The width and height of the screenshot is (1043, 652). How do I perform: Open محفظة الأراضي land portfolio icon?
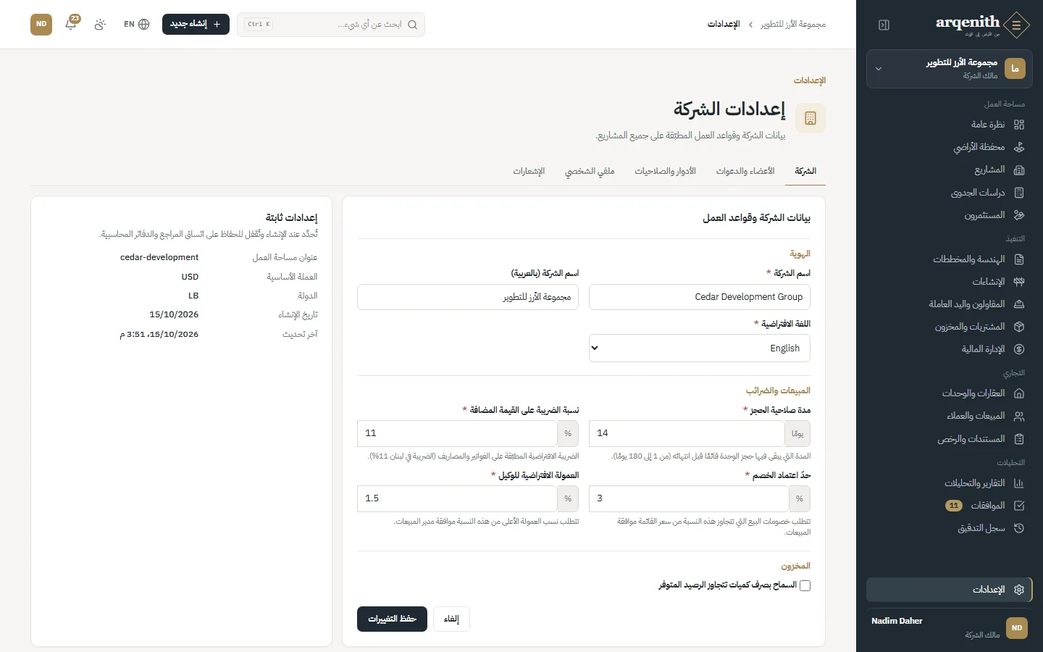pyautogui.click(x=1019, y=147)
